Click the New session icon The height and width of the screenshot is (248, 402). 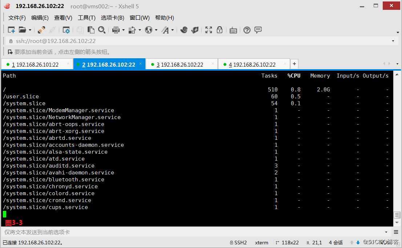click(11, 30)
